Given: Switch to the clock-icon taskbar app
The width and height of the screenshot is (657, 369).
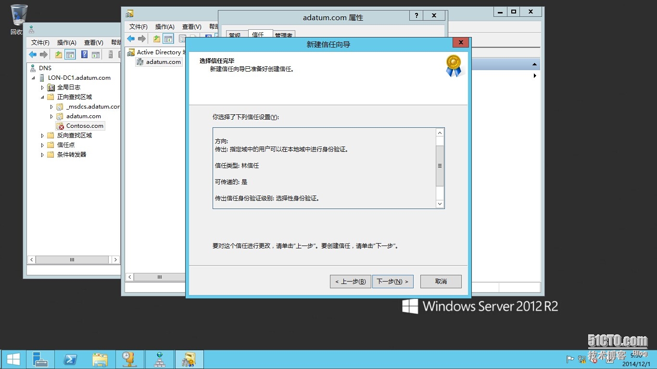Looking at the screenshot, I should pos(130,359).
